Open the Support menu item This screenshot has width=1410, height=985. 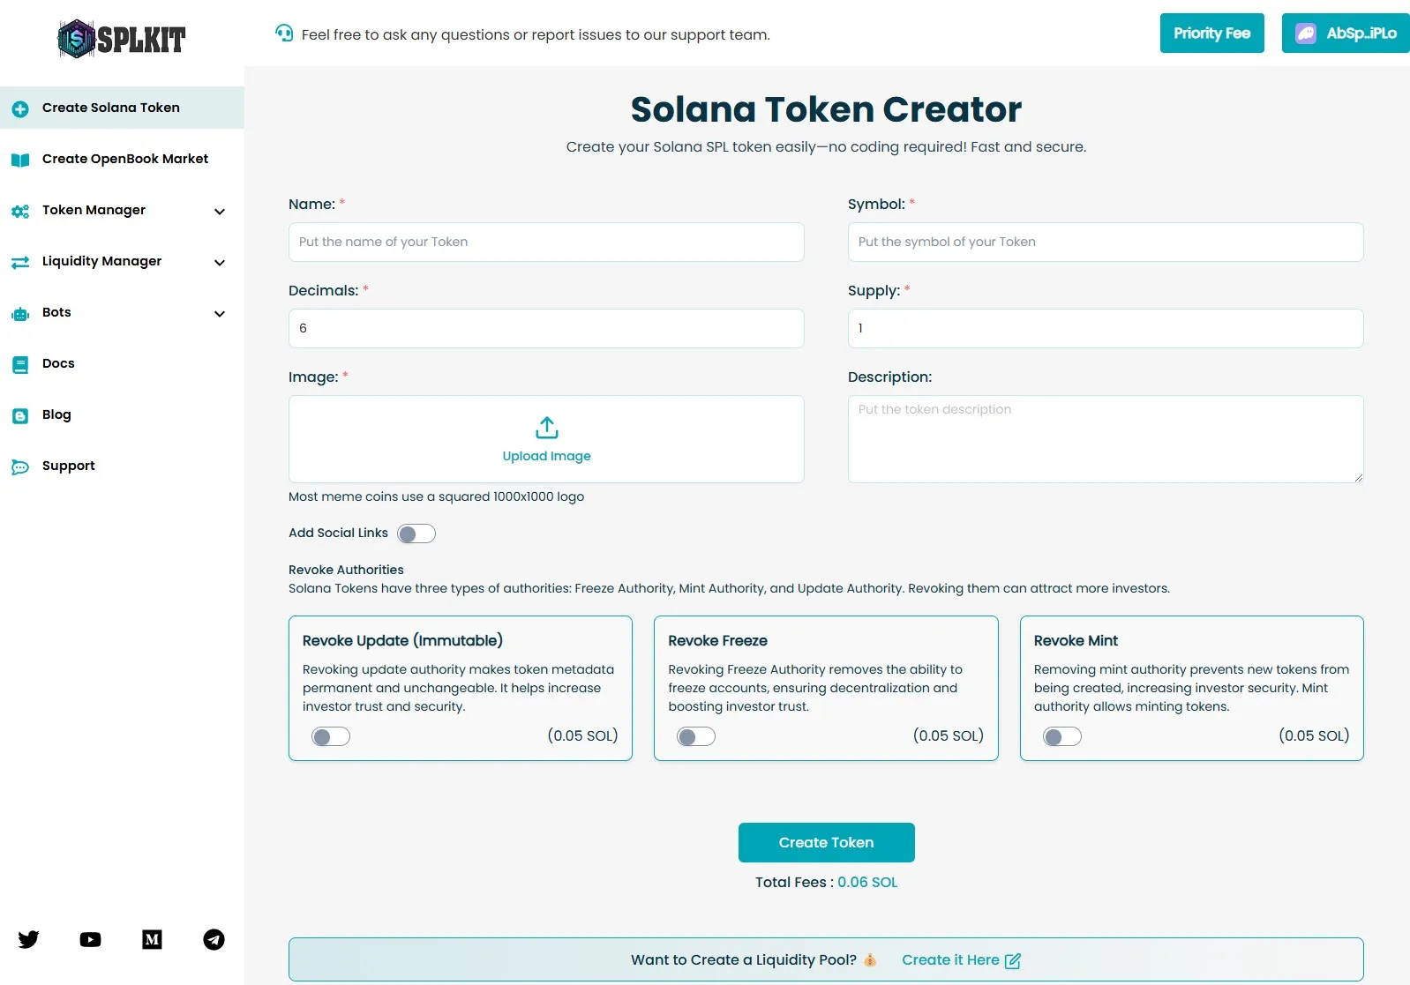tap(122, 466)
